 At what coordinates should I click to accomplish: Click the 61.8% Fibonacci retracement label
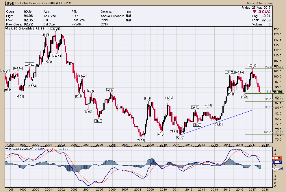coord(269,107)
